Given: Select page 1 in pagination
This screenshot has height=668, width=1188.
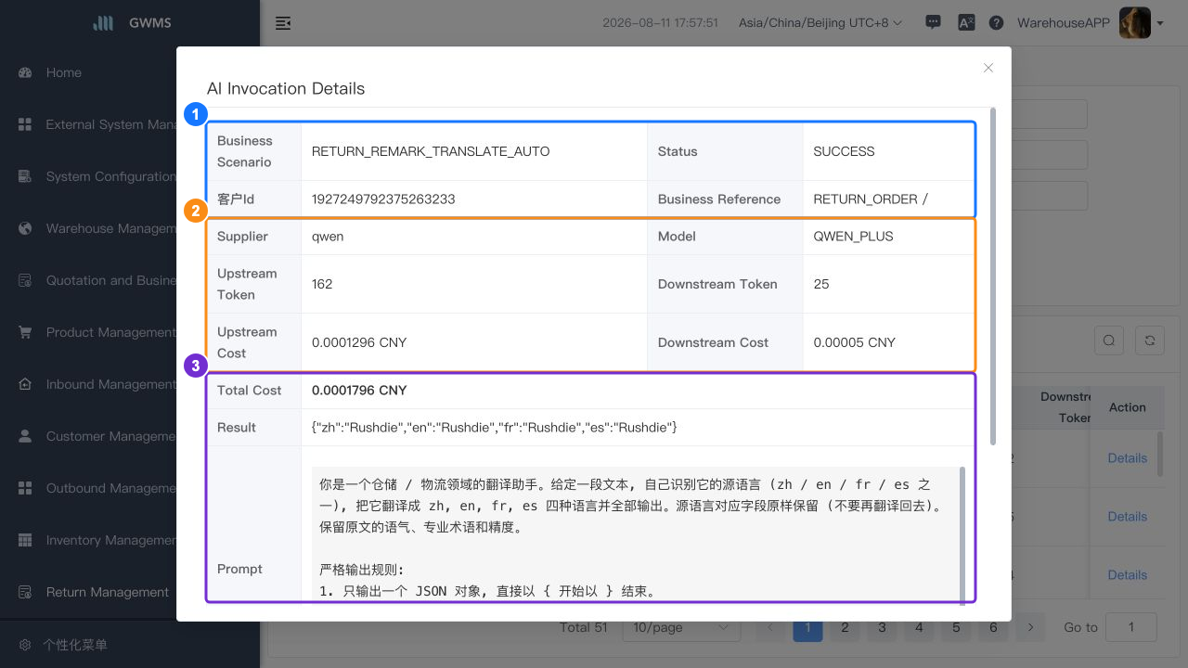Looking at the screenshot, I should pos(807,627).
